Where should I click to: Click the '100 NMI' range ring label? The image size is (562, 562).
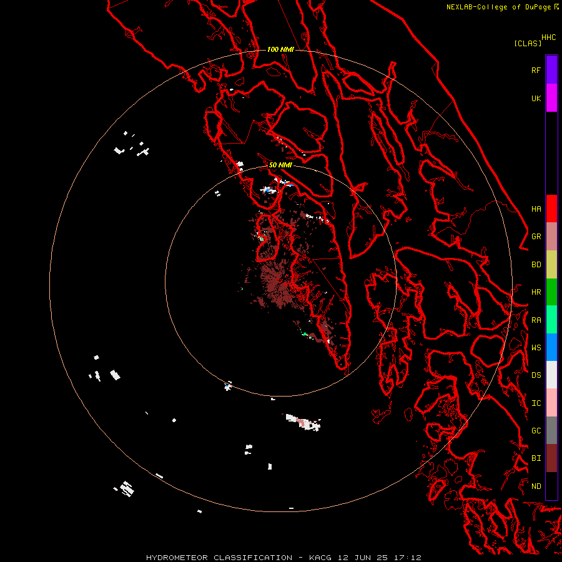(x=280, y=49)
